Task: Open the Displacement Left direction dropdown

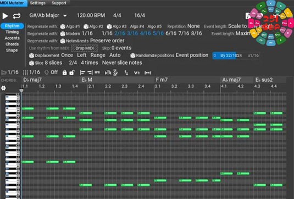Action: 82,55
